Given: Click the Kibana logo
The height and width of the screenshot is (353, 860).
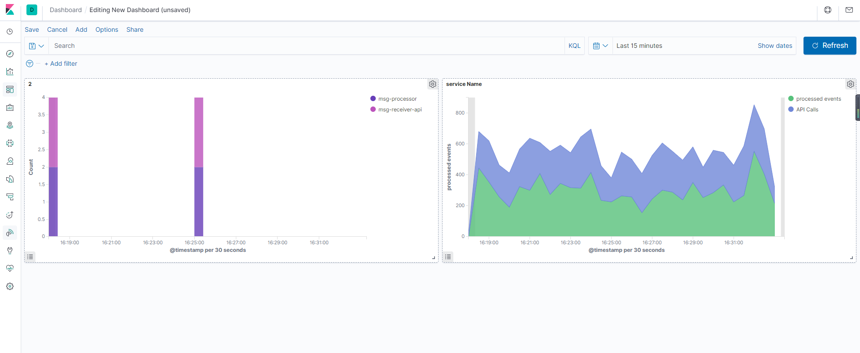Looking at the screenshot, I should (x=10, y=10).
